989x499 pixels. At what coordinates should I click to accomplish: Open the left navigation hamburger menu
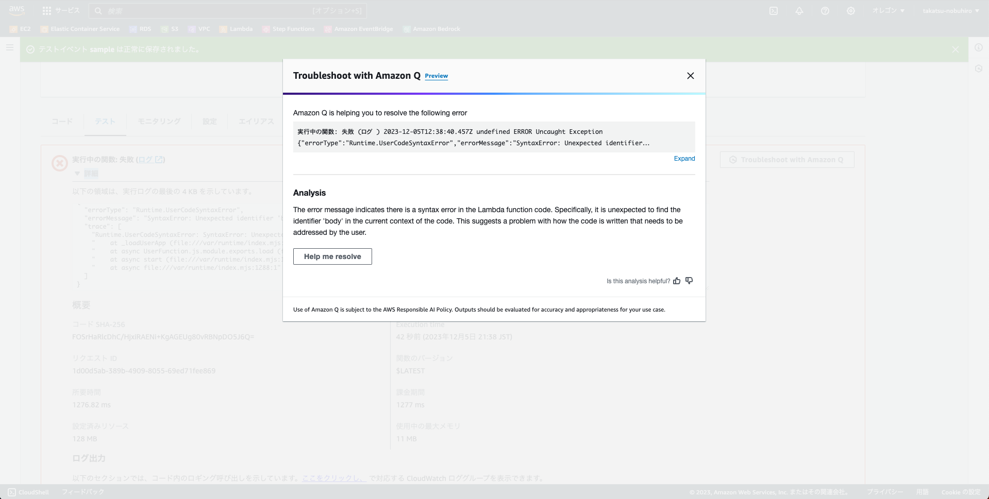pyautogui.click(x=10, y=47)
